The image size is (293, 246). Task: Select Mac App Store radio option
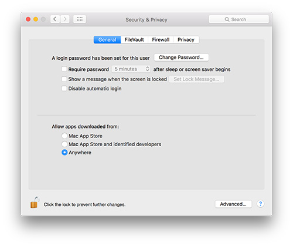64,136
